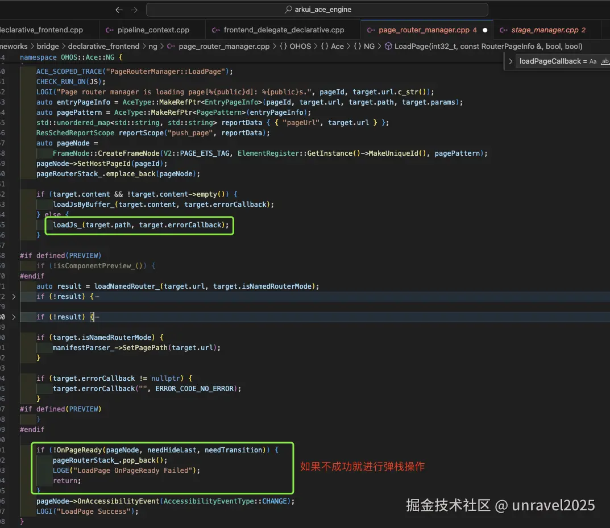Screen dimensions: 610x528
Task: Open the stage_manager.cpp tab
Action: coord(545,30)
